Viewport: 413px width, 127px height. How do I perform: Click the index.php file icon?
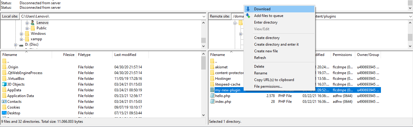click(212, 102)
